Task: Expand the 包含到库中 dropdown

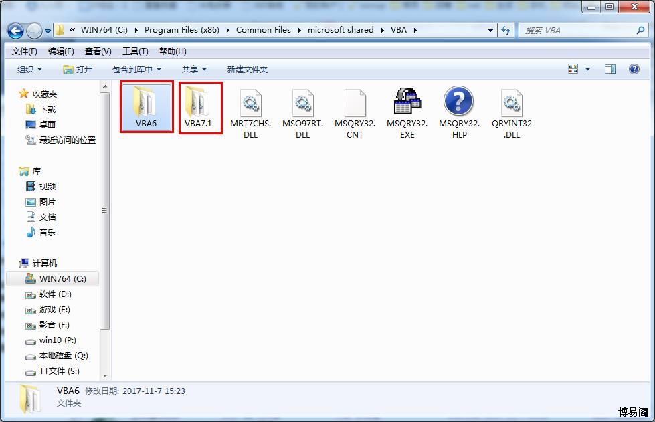Action: (x=136, y=69)
